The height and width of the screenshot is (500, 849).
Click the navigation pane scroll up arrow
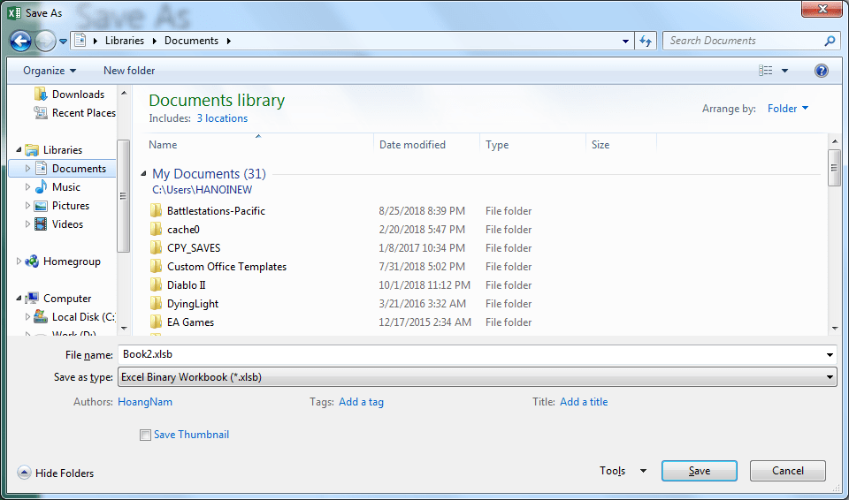124,93
